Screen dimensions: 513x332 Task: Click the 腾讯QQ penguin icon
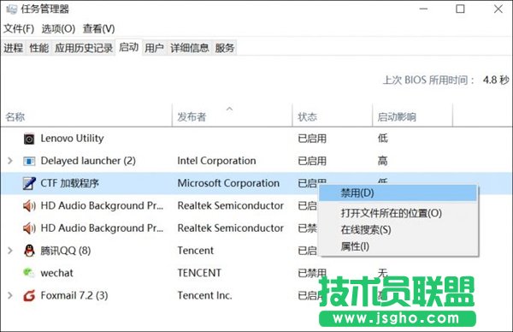click(29, 251)
